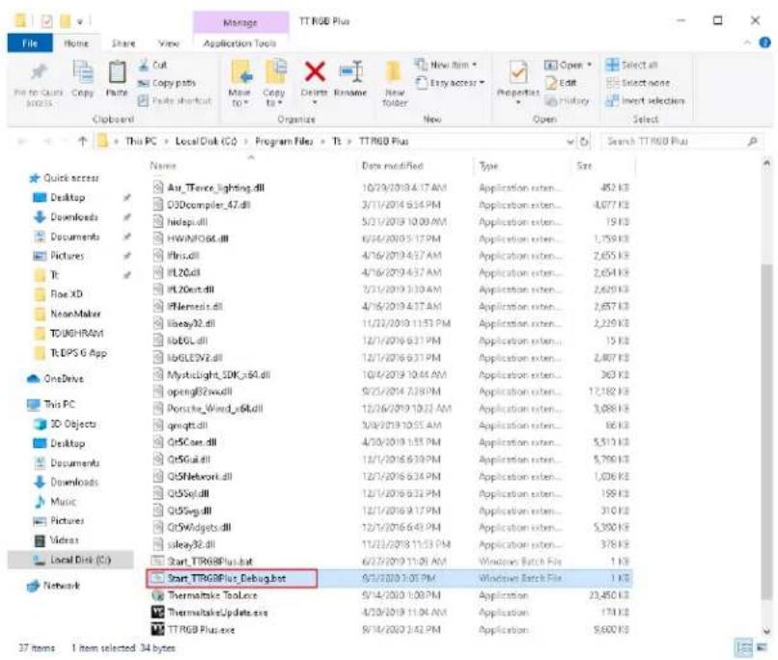Open the Application Tools tab
The width and height of the screenshot is (778, 660).
[x=240, y=43]
